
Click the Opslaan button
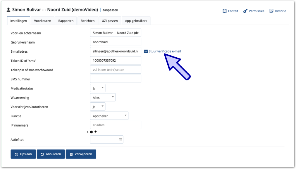coord(23,154)
